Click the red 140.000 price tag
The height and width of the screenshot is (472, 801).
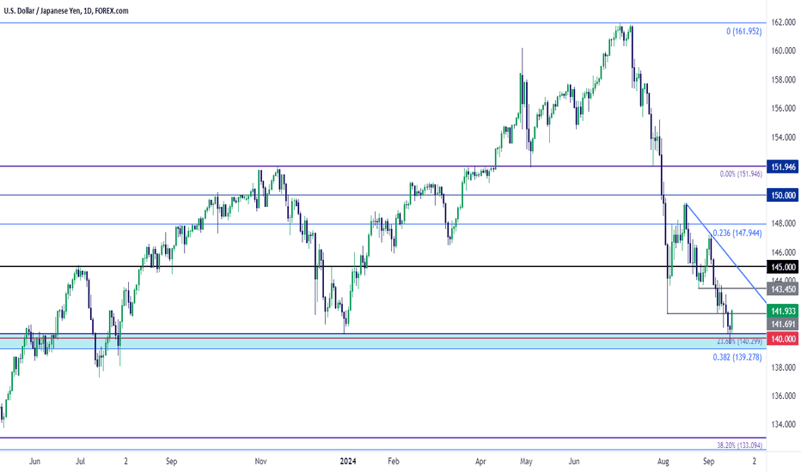(783, 338)
